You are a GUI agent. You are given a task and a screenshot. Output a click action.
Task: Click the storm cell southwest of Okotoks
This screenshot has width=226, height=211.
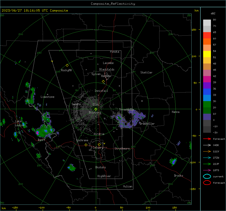pyautogui.click(x=72, y=167)
